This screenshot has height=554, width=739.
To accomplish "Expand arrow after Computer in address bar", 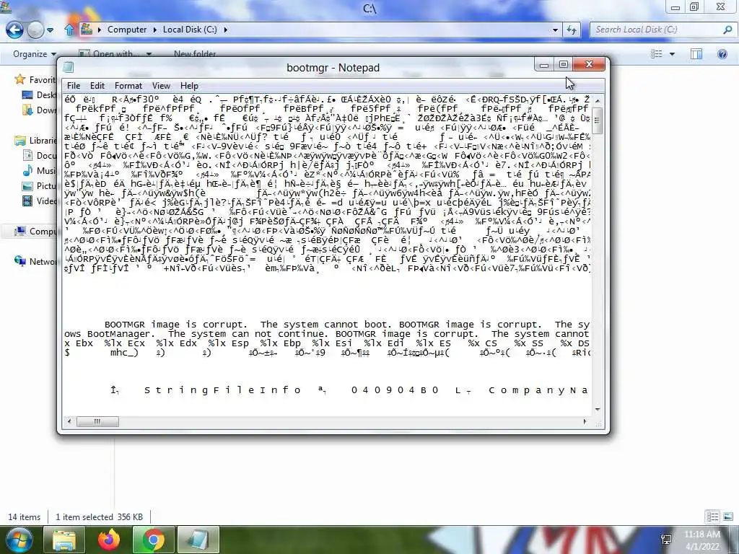I will [154, 30].
